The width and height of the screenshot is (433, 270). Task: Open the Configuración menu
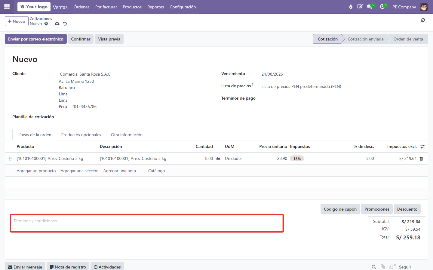tap(183, 7)
